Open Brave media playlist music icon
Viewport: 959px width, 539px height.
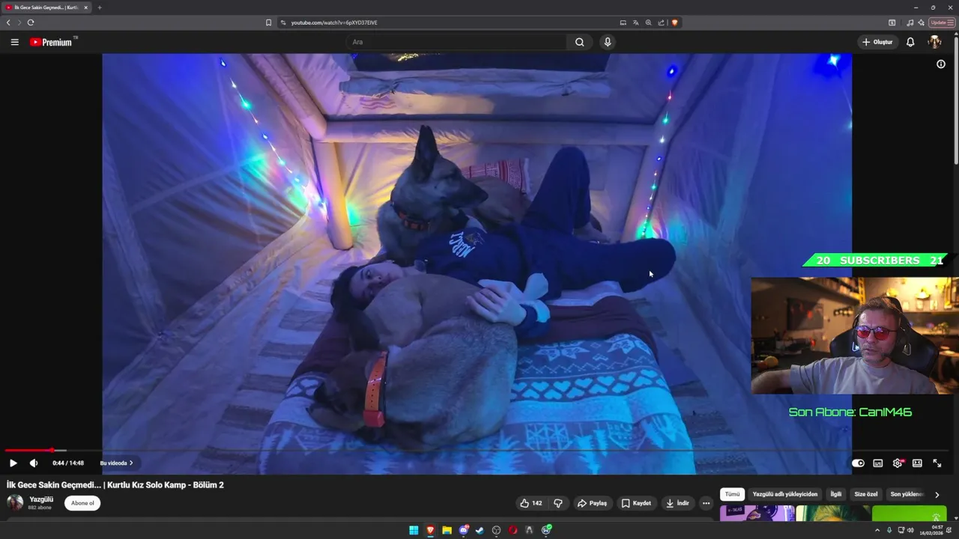(910, 22)
